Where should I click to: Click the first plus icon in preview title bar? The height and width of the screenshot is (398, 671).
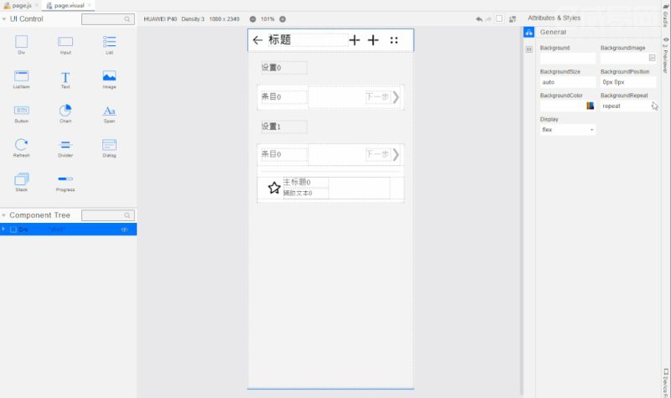coord(354,40)
